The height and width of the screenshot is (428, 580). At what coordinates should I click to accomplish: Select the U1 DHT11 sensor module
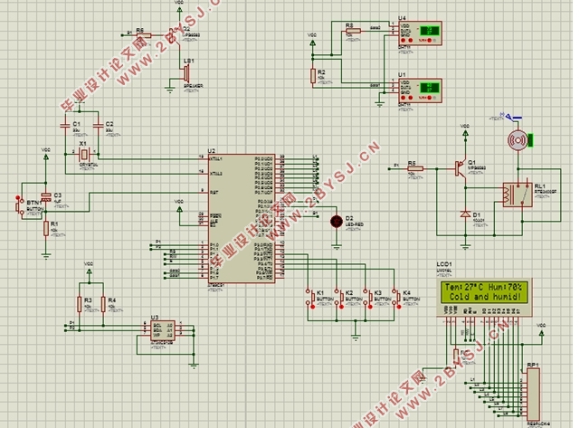[x=420, y=91]
